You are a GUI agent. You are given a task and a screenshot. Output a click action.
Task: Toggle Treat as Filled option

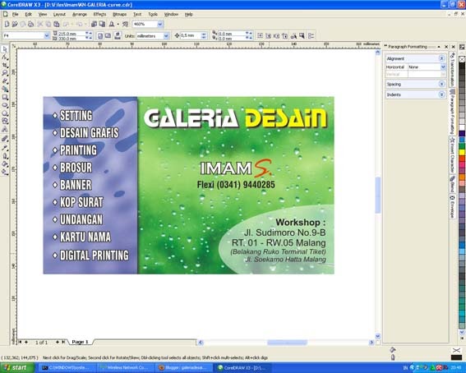[x=302, y=35]
